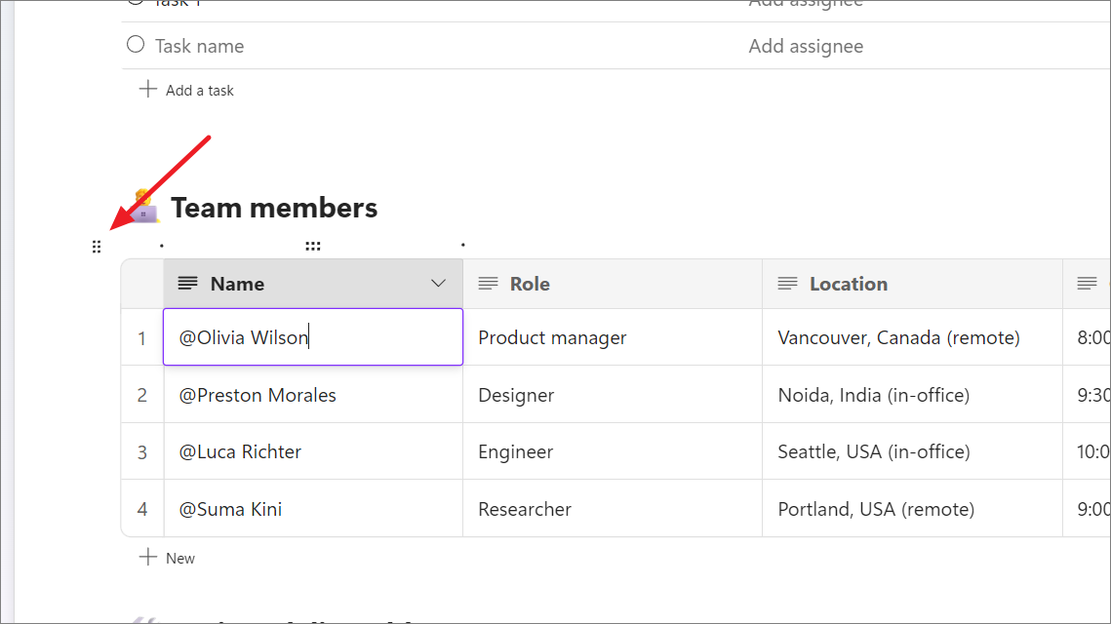Click the Location column text-type icon
This screenshot has width=1111, height=624.
point(787,284)
